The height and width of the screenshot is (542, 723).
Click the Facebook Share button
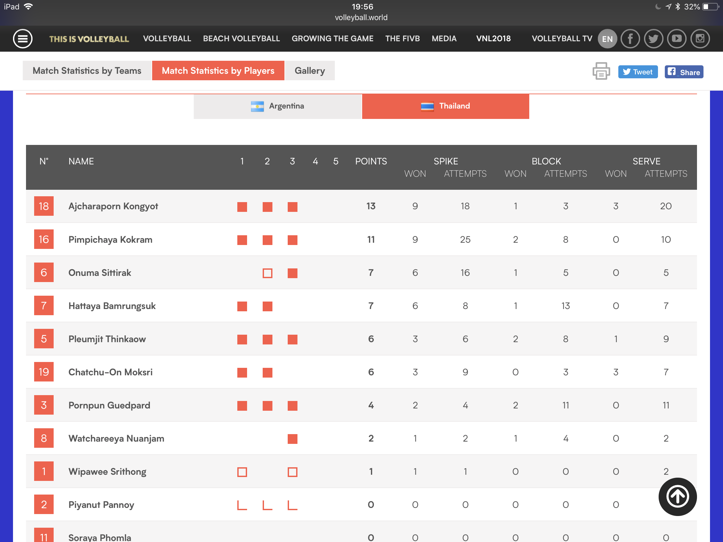(683, 72)
